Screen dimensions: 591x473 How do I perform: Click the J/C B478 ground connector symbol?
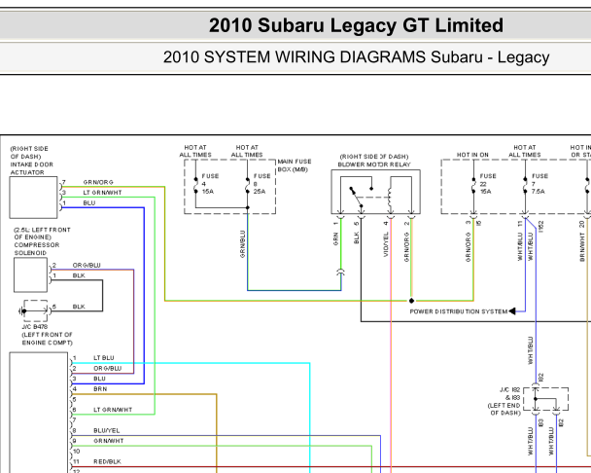pos(35,311)
